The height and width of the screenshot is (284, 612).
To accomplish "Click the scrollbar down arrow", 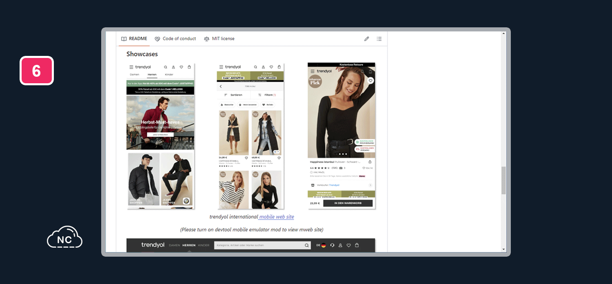I will (503, 249).
